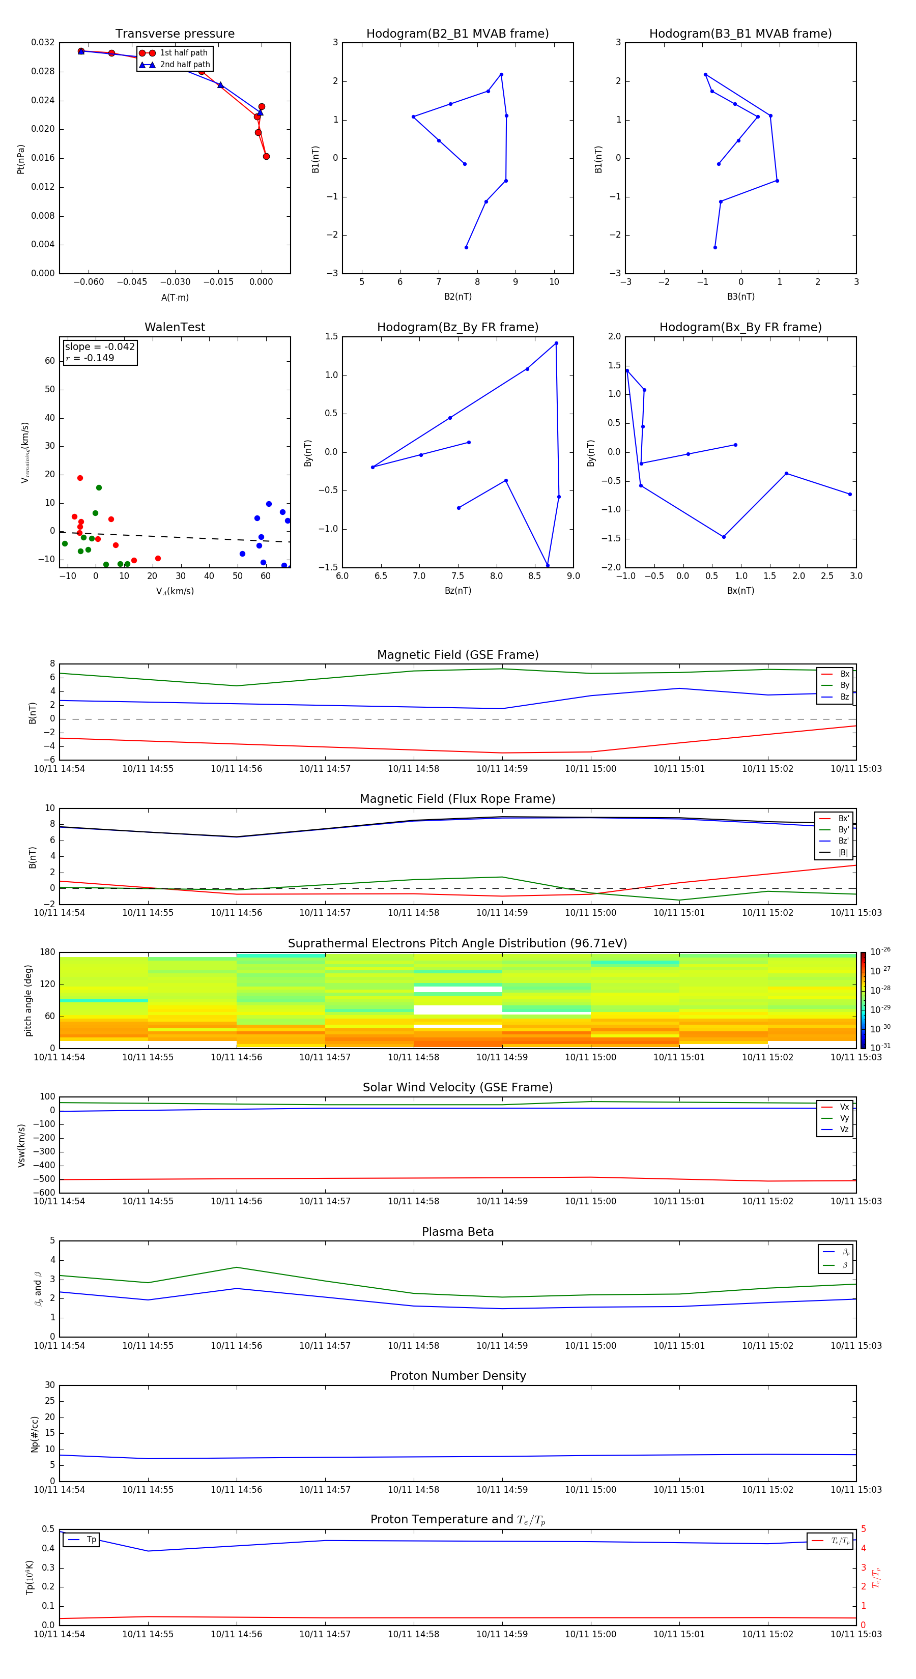This screenshot has width=916, height=1679.
Task: Select the "B2(nT)" x-axis label
Action: tap(457, 297)
